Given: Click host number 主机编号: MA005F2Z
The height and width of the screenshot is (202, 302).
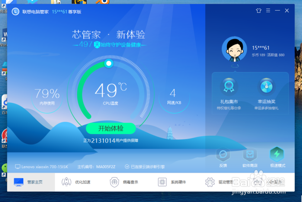Looking at the screenshot, I should (x=96, y=167).
